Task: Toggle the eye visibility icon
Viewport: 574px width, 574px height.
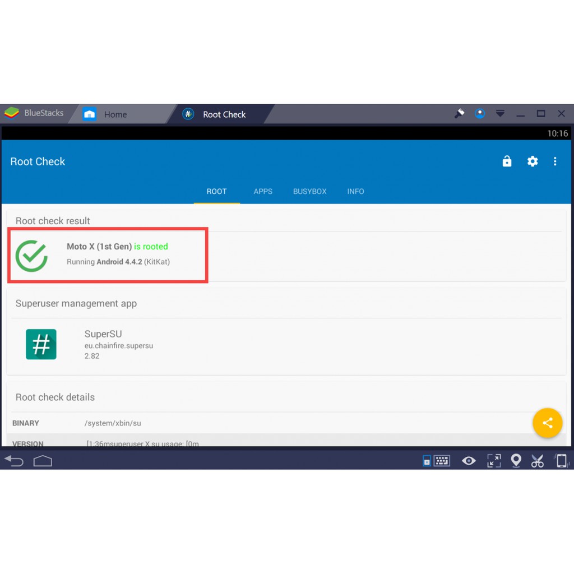Action: 469,461
